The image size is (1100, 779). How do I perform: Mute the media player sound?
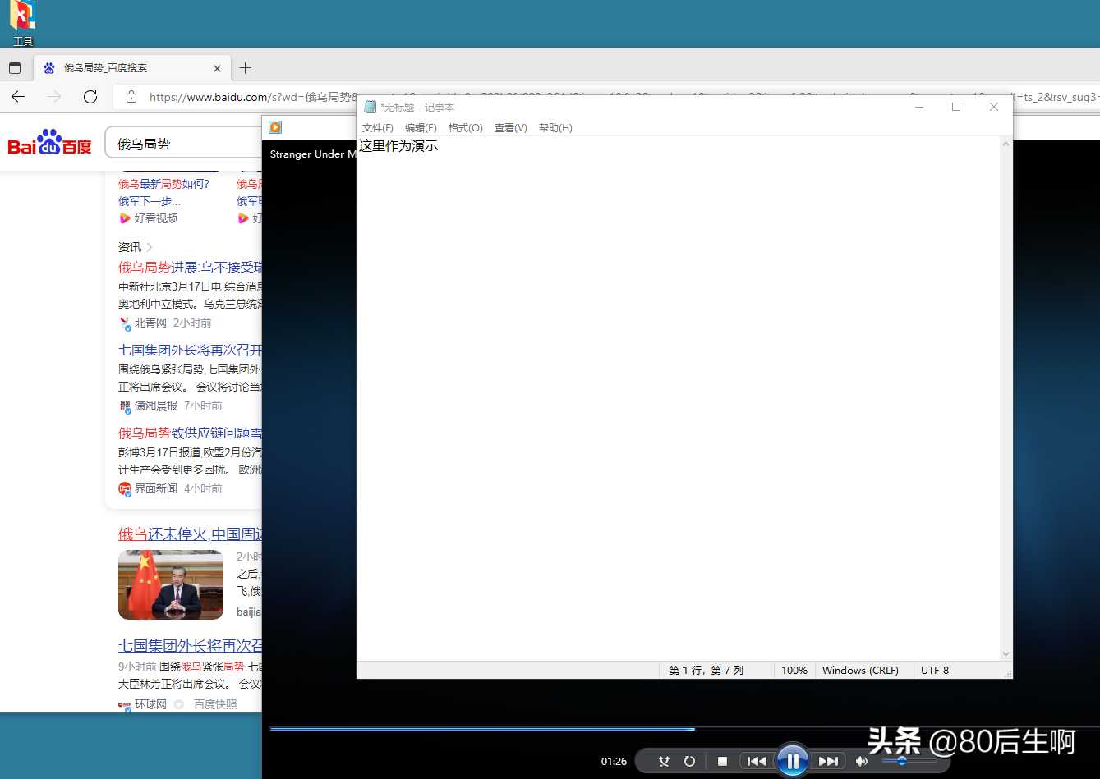[862, 761]
